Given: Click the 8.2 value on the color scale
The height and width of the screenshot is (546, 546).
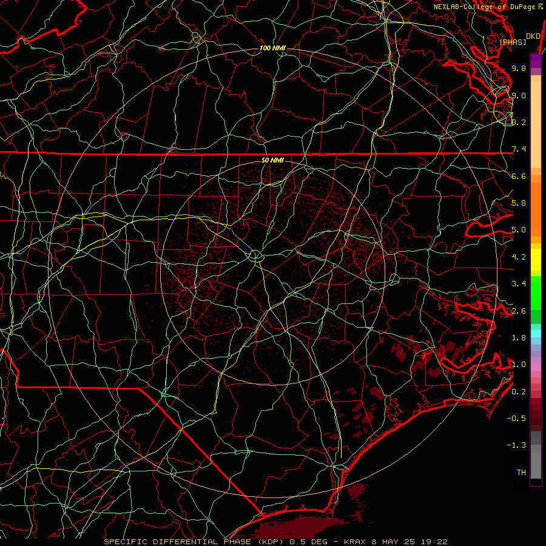Looking at the screenshot, I should [x=519, y=122].
